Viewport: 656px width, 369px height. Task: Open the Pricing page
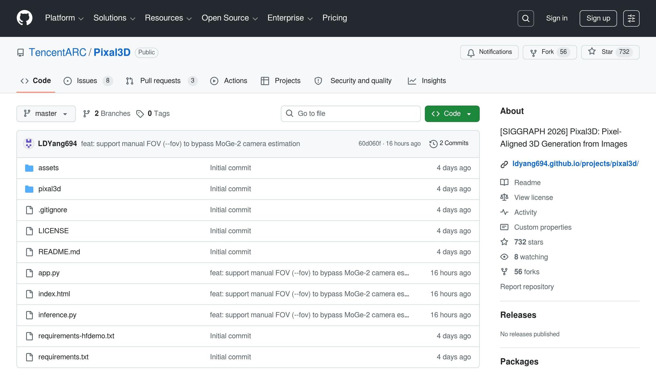coord(335,18)
